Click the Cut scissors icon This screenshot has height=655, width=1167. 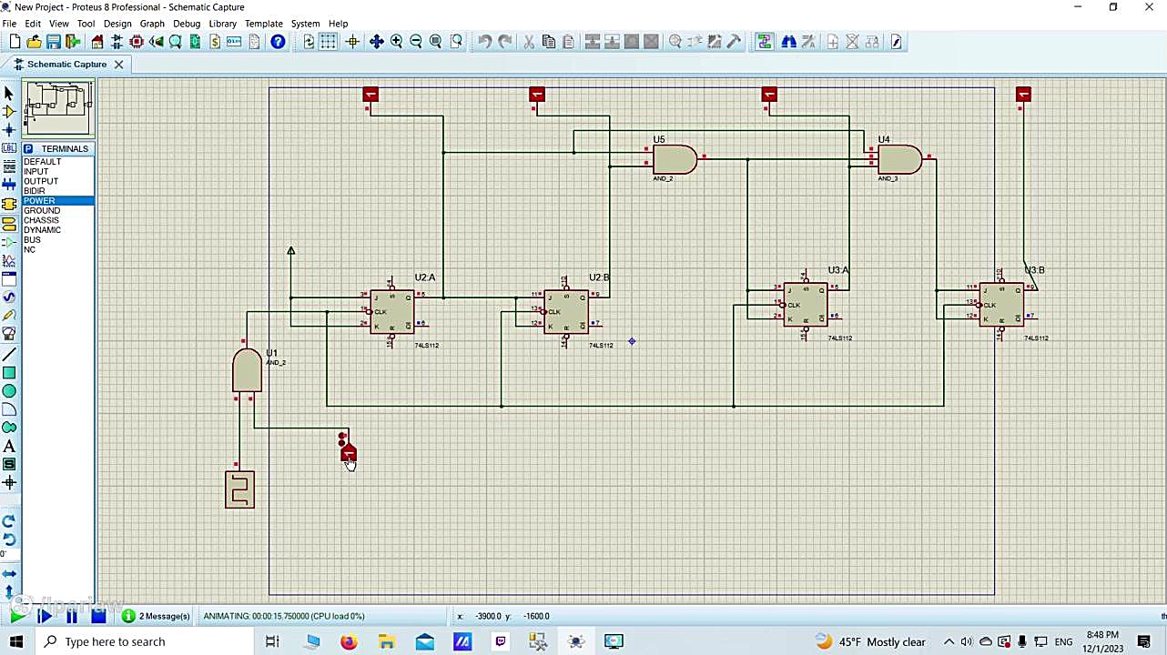[529, 42]
